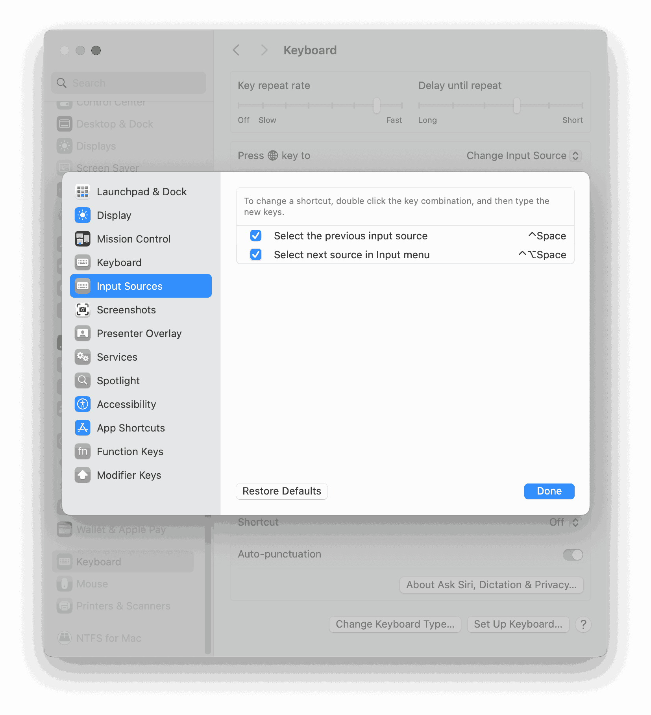Uncheck Select next source in Input menu
Screen dimensions: 651x715
256,255
